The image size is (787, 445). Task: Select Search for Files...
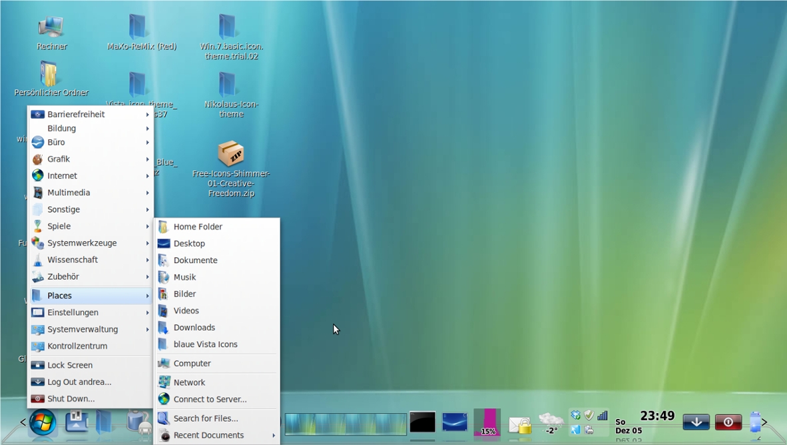(217, 418)
